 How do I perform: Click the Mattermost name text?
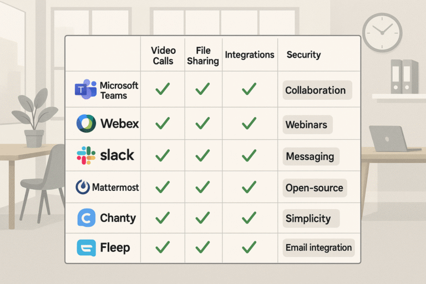coord(115,187)
